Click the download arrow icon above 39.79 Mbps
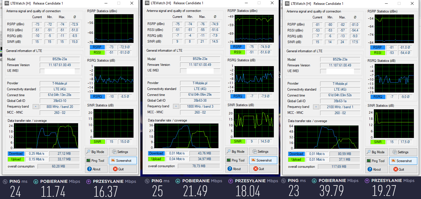This screenshot has width=421, height=199. [314, 181]
